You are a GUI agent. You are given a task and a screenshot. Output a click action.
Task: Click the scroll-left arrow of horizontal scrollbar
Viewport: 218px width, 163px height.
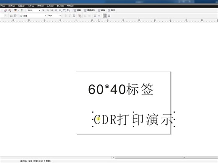(x=113, y=158)
